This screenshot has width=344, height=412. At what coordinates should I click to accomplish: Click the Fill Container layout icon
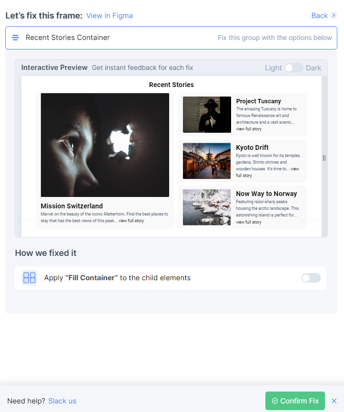coord(29,278)
